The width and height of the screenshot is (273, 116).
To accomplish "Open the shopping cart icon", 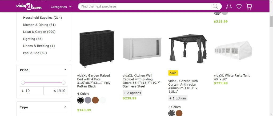I will pos(249,6).
